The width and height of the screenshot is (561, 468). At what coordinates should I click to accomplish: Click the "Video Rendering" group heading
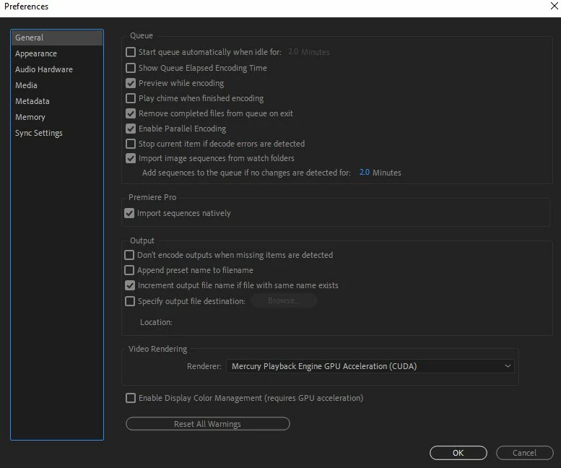coord(158,350)
